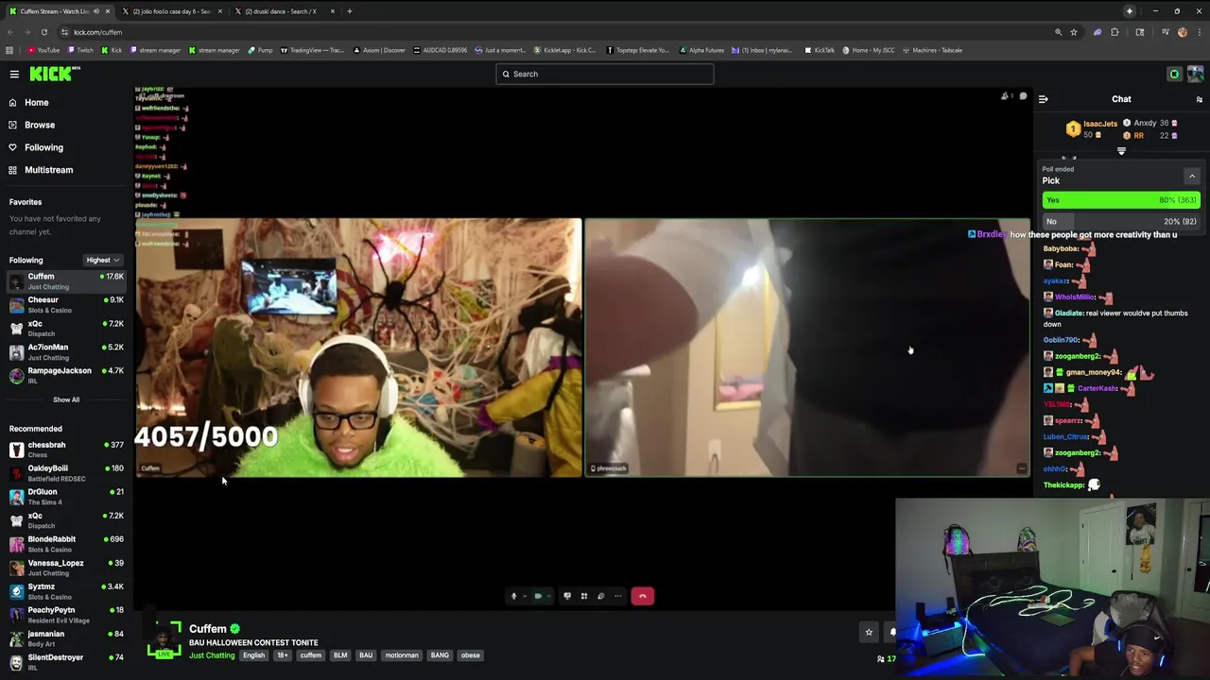Click the notification bell button
This screenshot has width=1210, height=680.
(891, 632)
